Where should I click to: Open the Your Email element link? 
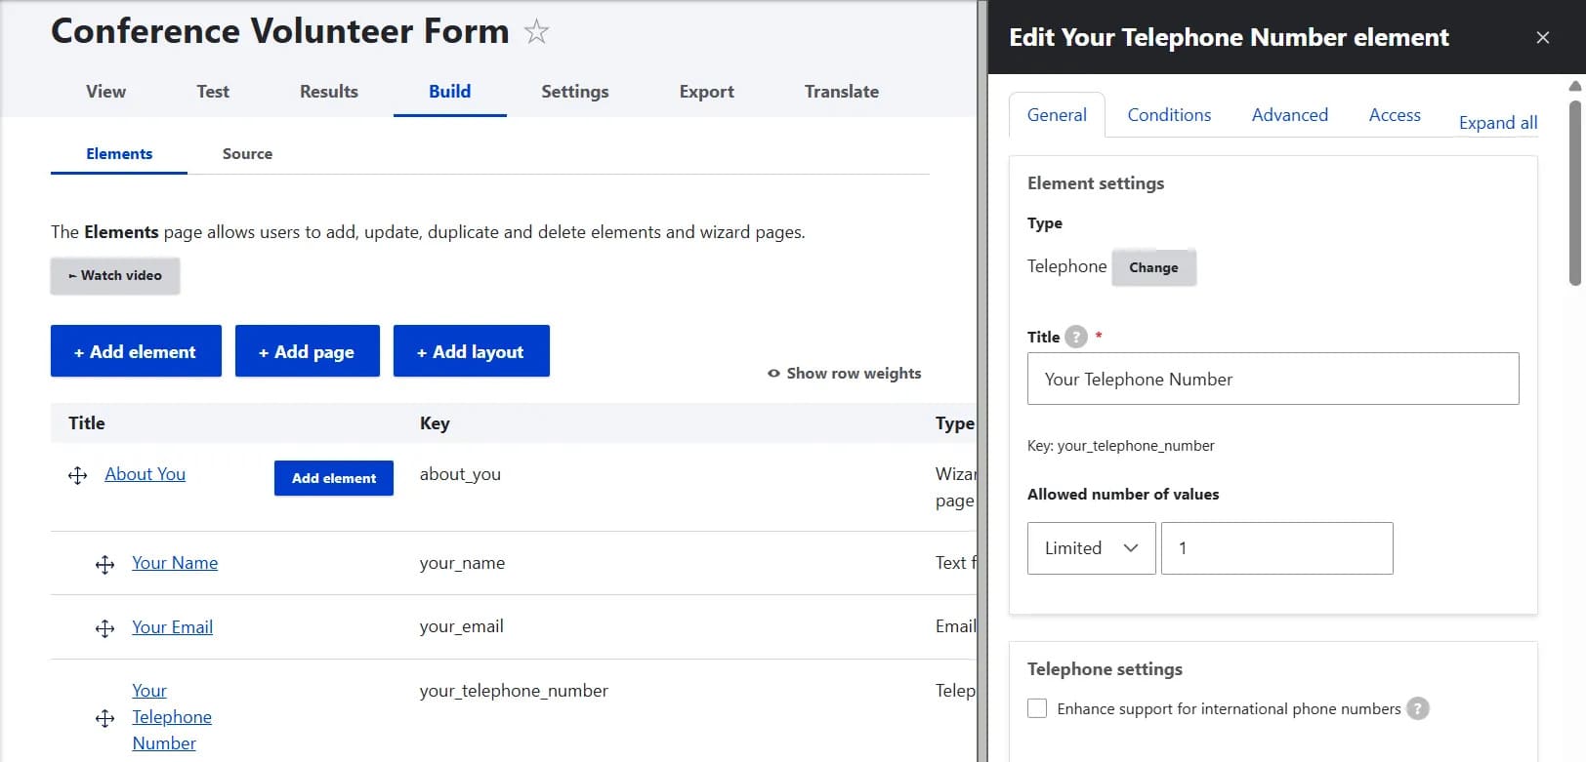tap(172, 627)
